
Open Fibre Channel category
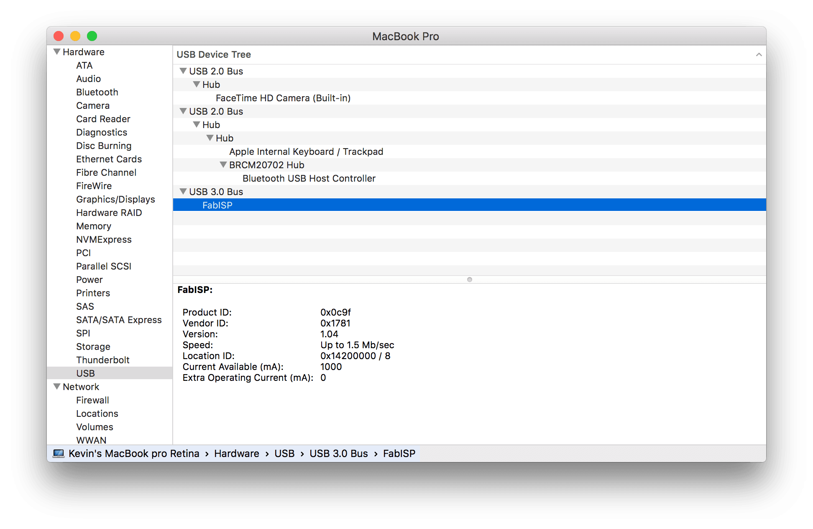106,172
